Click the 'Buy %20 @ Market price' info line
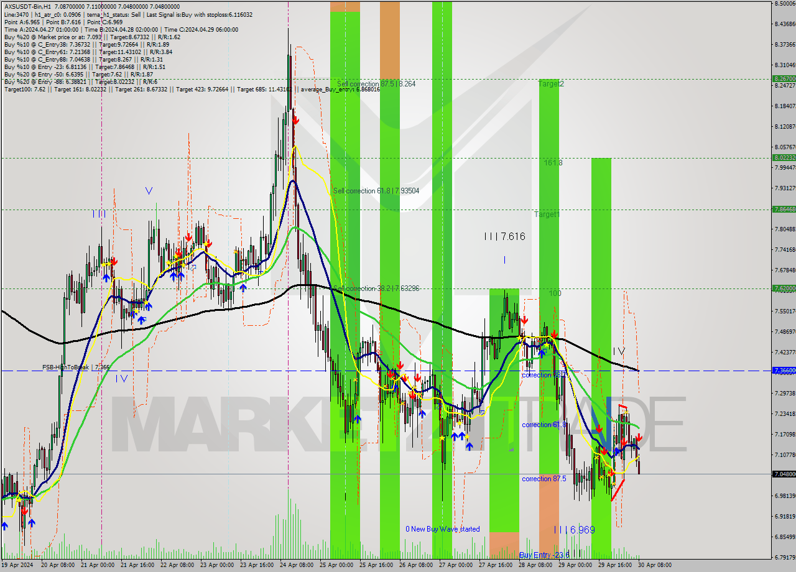This screenshot has width=796, height=572. point(92,37)
